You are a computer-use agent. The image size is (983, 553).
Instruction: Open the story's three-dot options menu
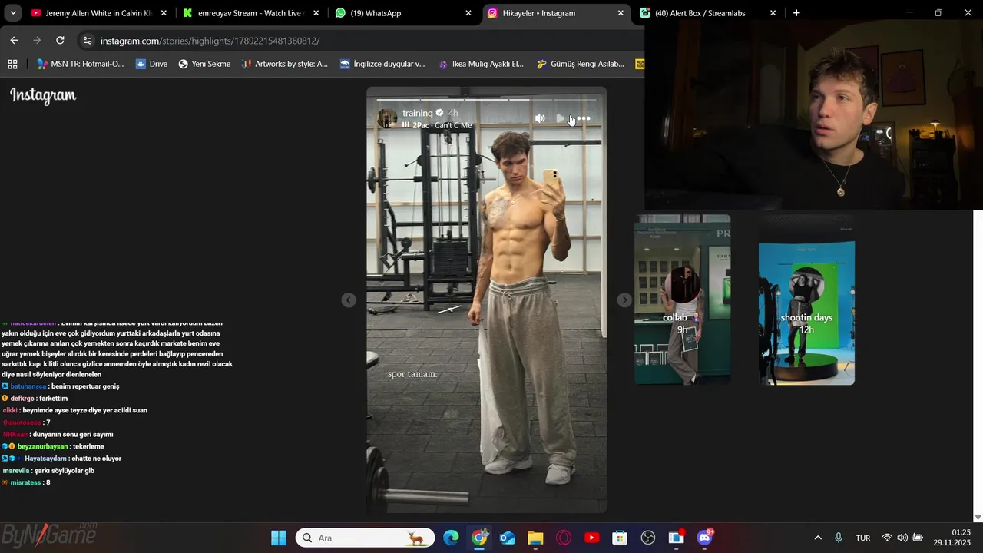(x=584, y=118)
